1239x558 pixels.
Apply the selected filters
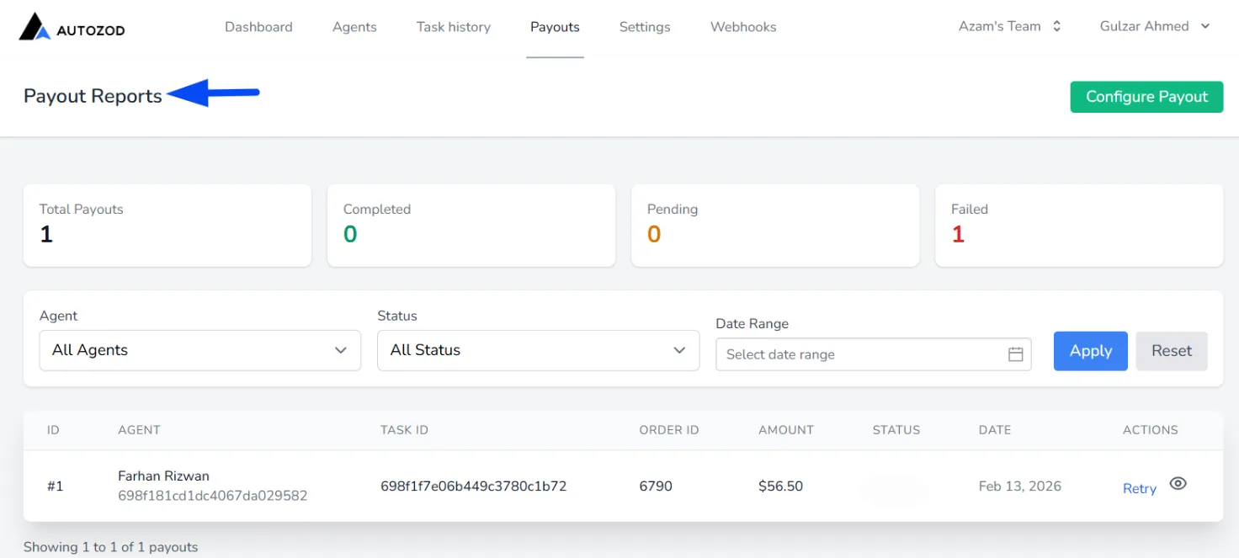point(1091,351)
